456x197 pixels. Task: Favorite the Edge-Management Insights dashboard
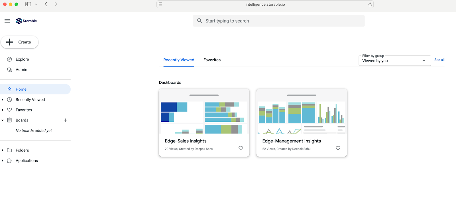[x=338, y=148]
